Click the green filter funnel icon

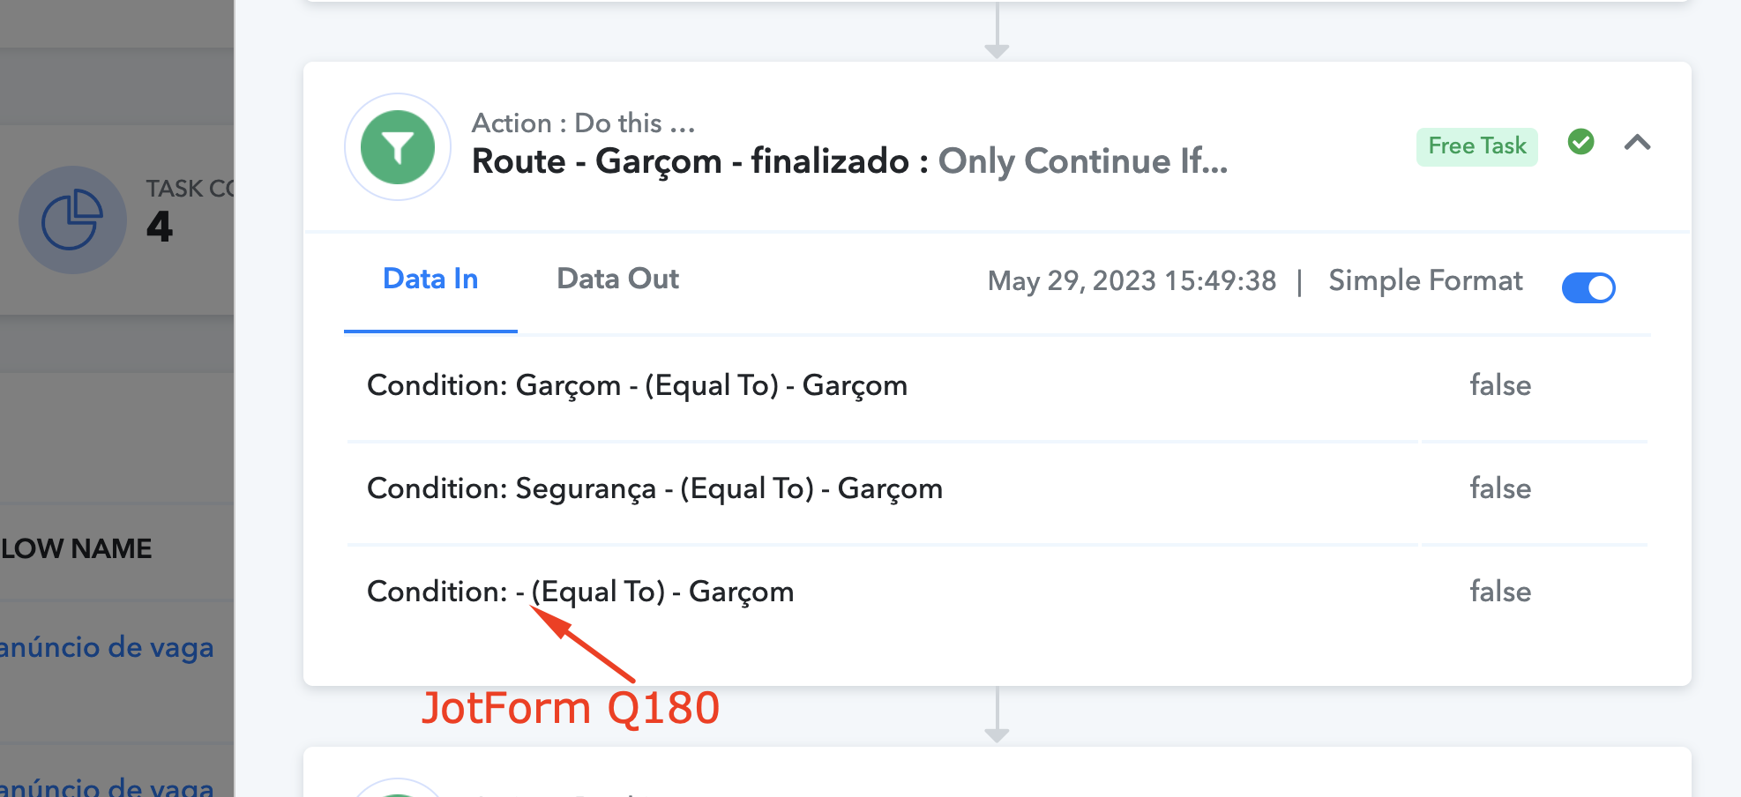[x=398, y=147]
